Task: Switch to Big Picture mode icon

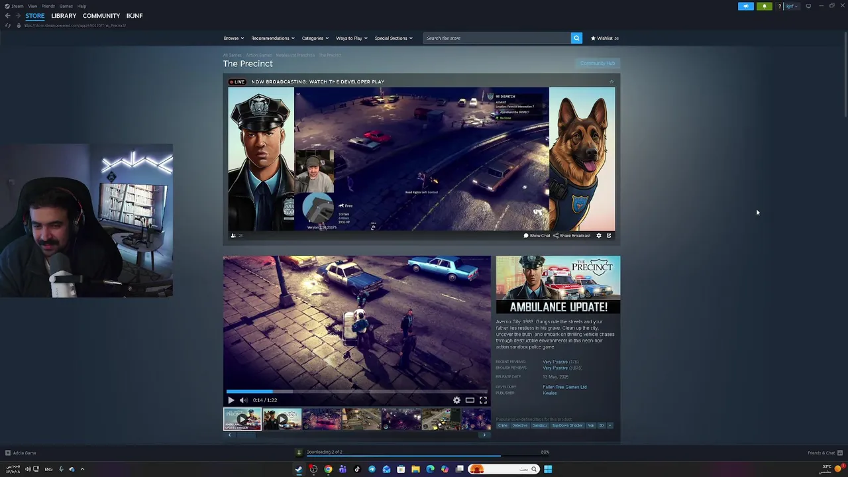Action: 808,6
